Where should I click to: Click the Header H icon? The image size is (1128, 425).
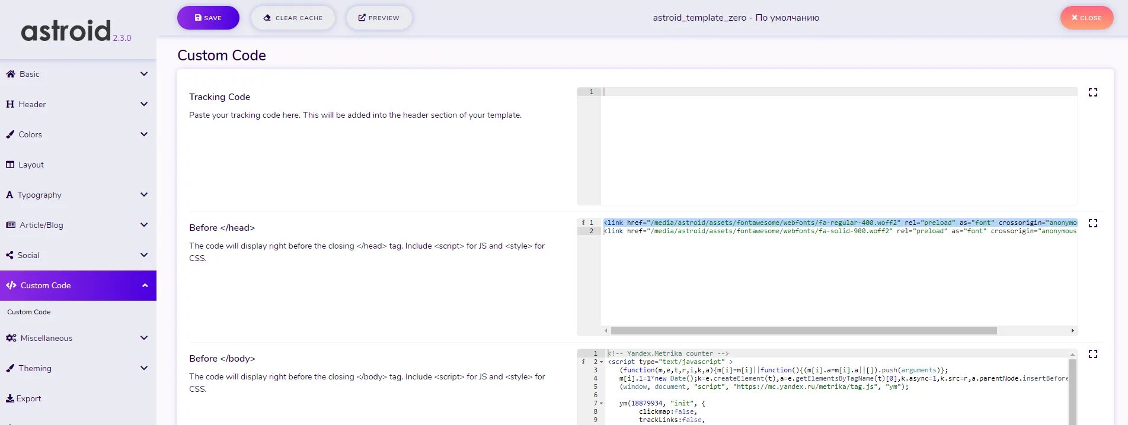pos(10,104)
